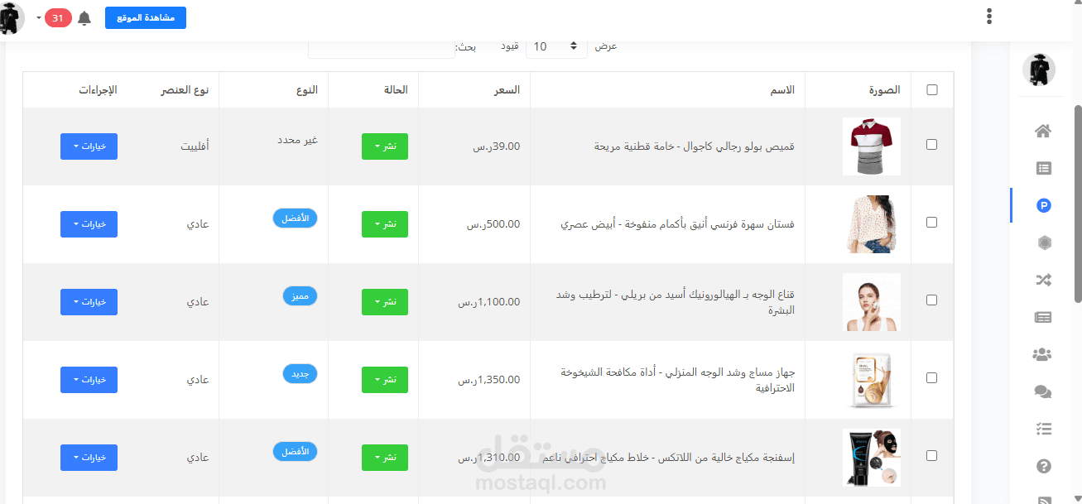Image resolution: width=1082 pixels, height=504 pixels.
Task: Open the shuffle arrows sidebar icon
Action: pos(1043,280)
